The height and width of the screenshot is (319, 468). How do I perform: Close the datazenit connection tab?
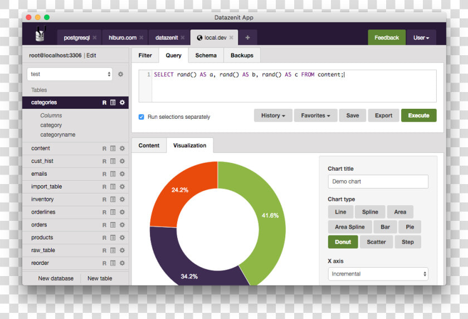(x=183, y=37)
